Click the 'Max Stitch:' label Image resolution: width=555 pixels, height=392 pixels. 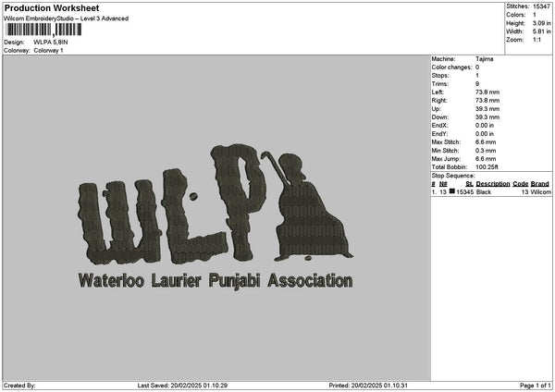pyautogui.click(x=446, y=142)
